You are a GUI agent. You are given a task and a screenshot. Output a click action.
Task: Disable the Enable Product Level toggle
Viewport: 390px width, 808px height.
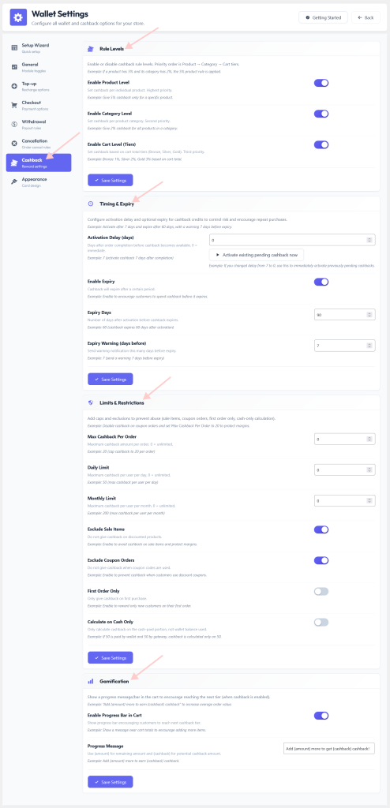[x=321, y=83]
